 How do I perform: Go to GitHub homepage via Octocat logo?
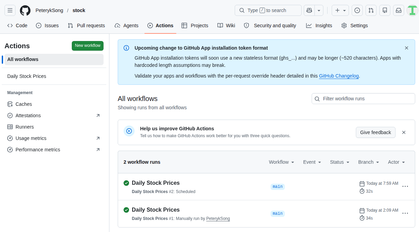25,10
